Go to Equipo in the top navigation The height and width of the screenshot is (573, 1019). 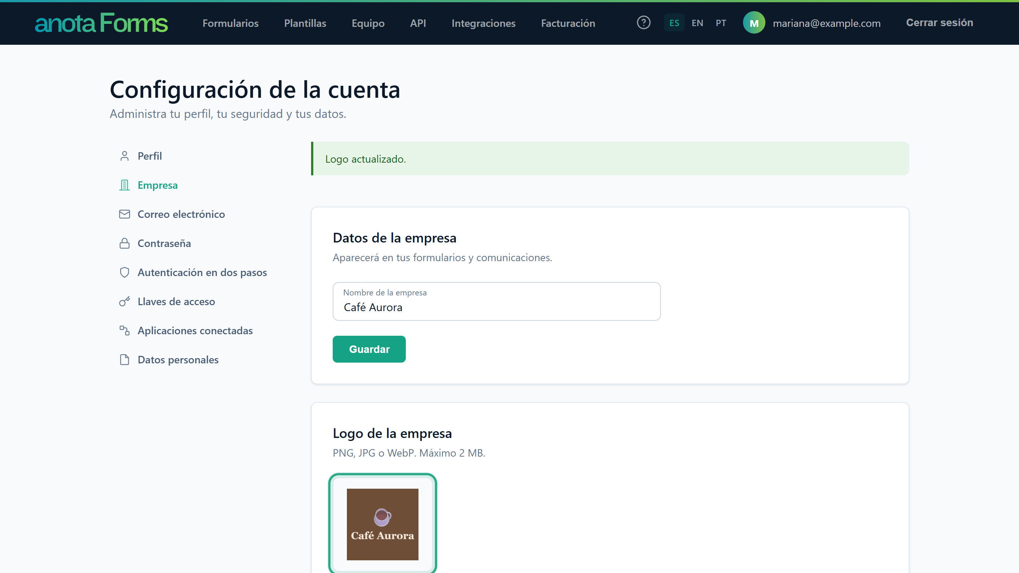(x=368, y=24)
